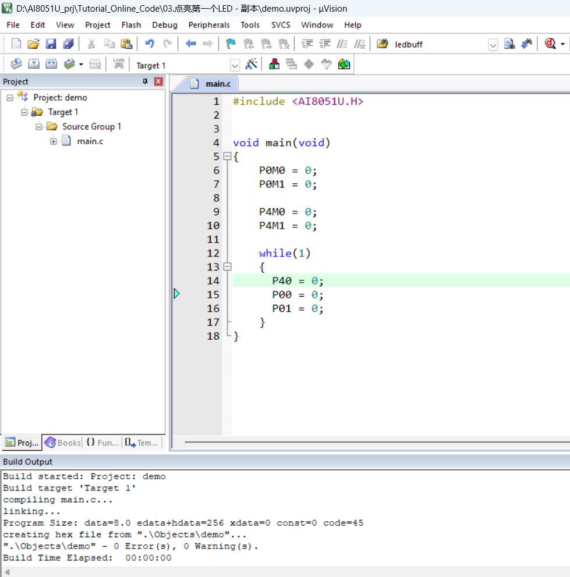Start debug session magnifier icon
This screenshot has width=570, height=577.
tap(550, 44)
